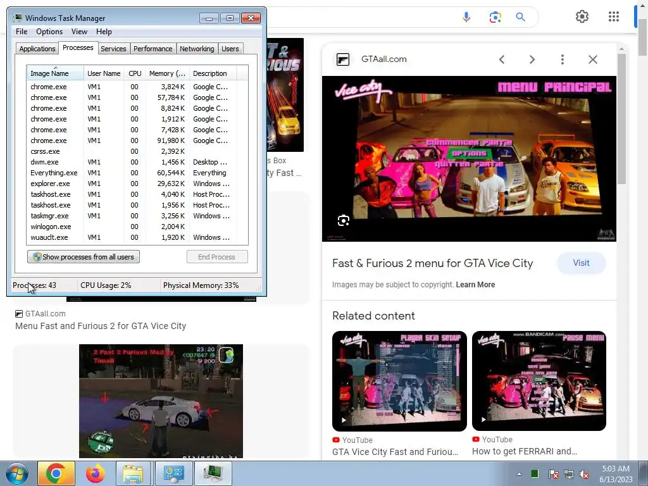Open the Options menu in Task Manager
The image size is (648, 486).
pos(49,32)
